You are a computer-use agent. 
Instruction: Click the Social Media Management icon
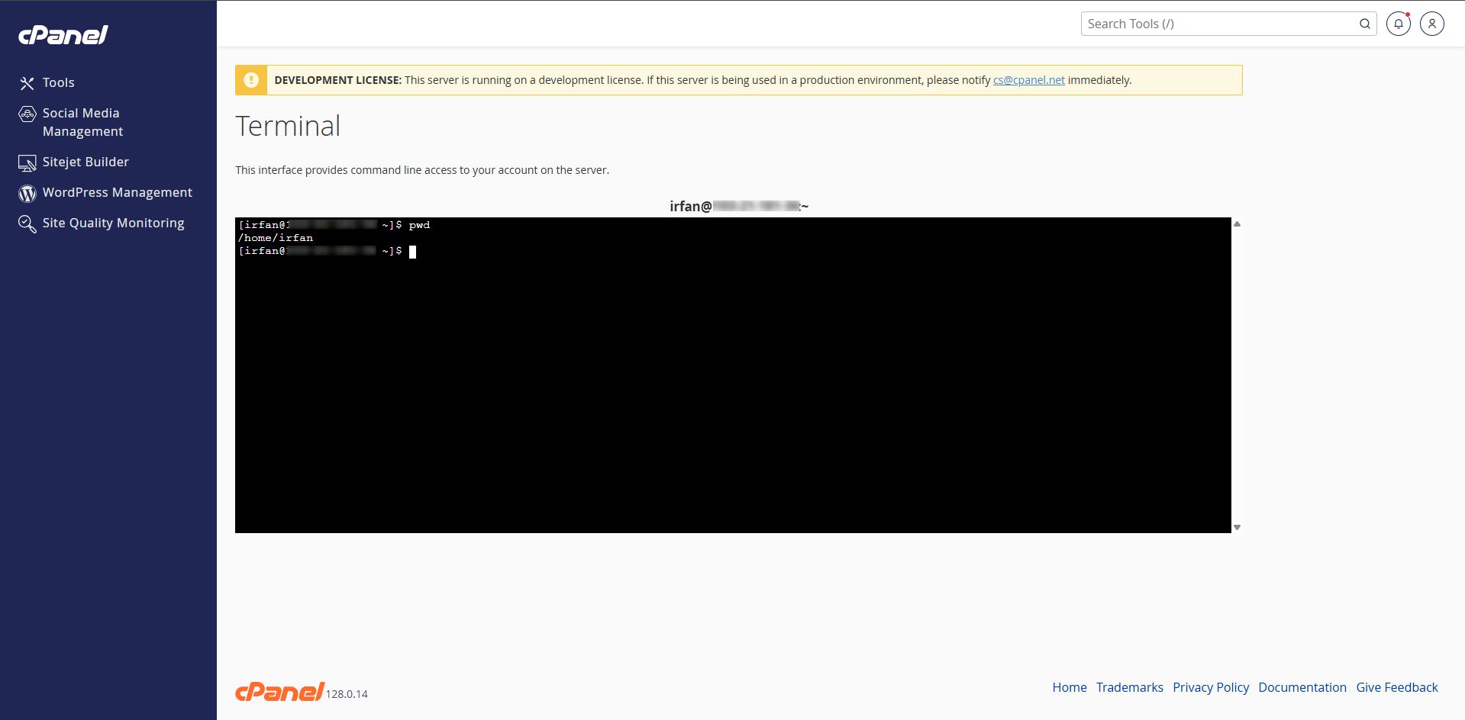click(27, 114)
